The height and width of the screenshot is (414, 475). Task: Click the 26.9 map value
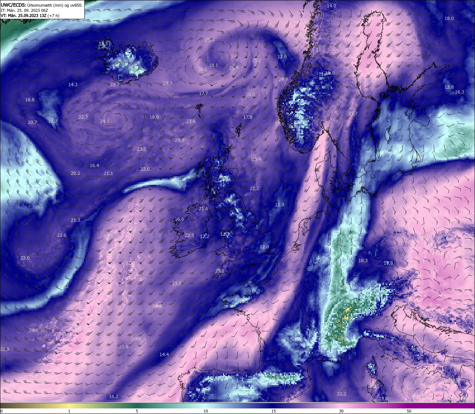tap(33, 330)
